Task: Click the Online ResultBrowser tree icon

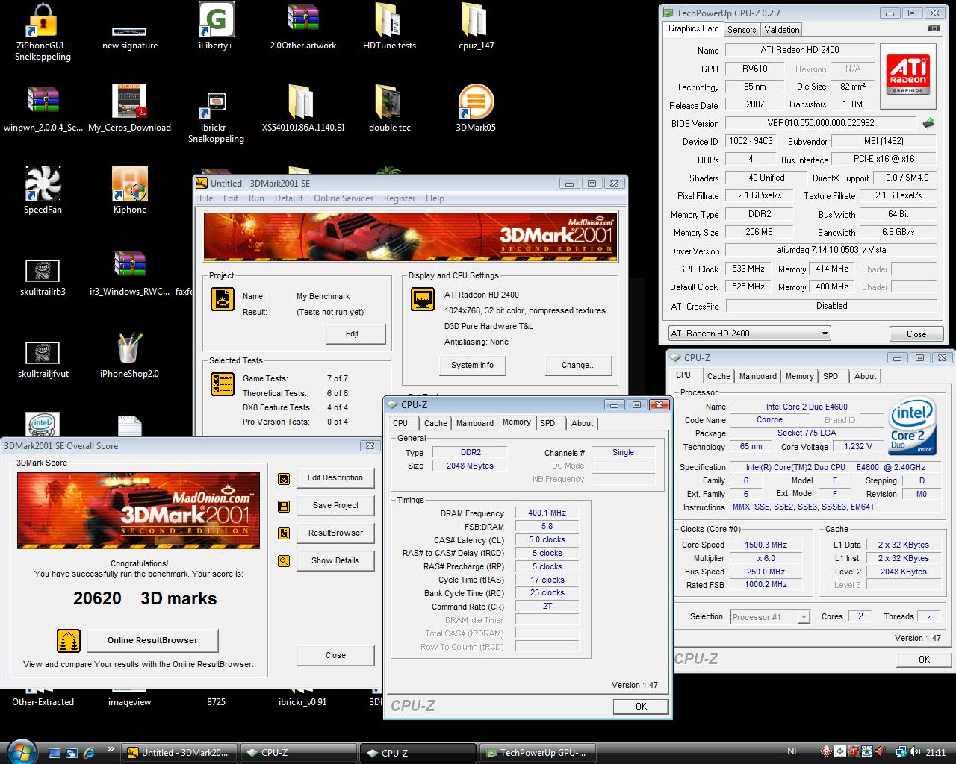Action: pos(69,641)
